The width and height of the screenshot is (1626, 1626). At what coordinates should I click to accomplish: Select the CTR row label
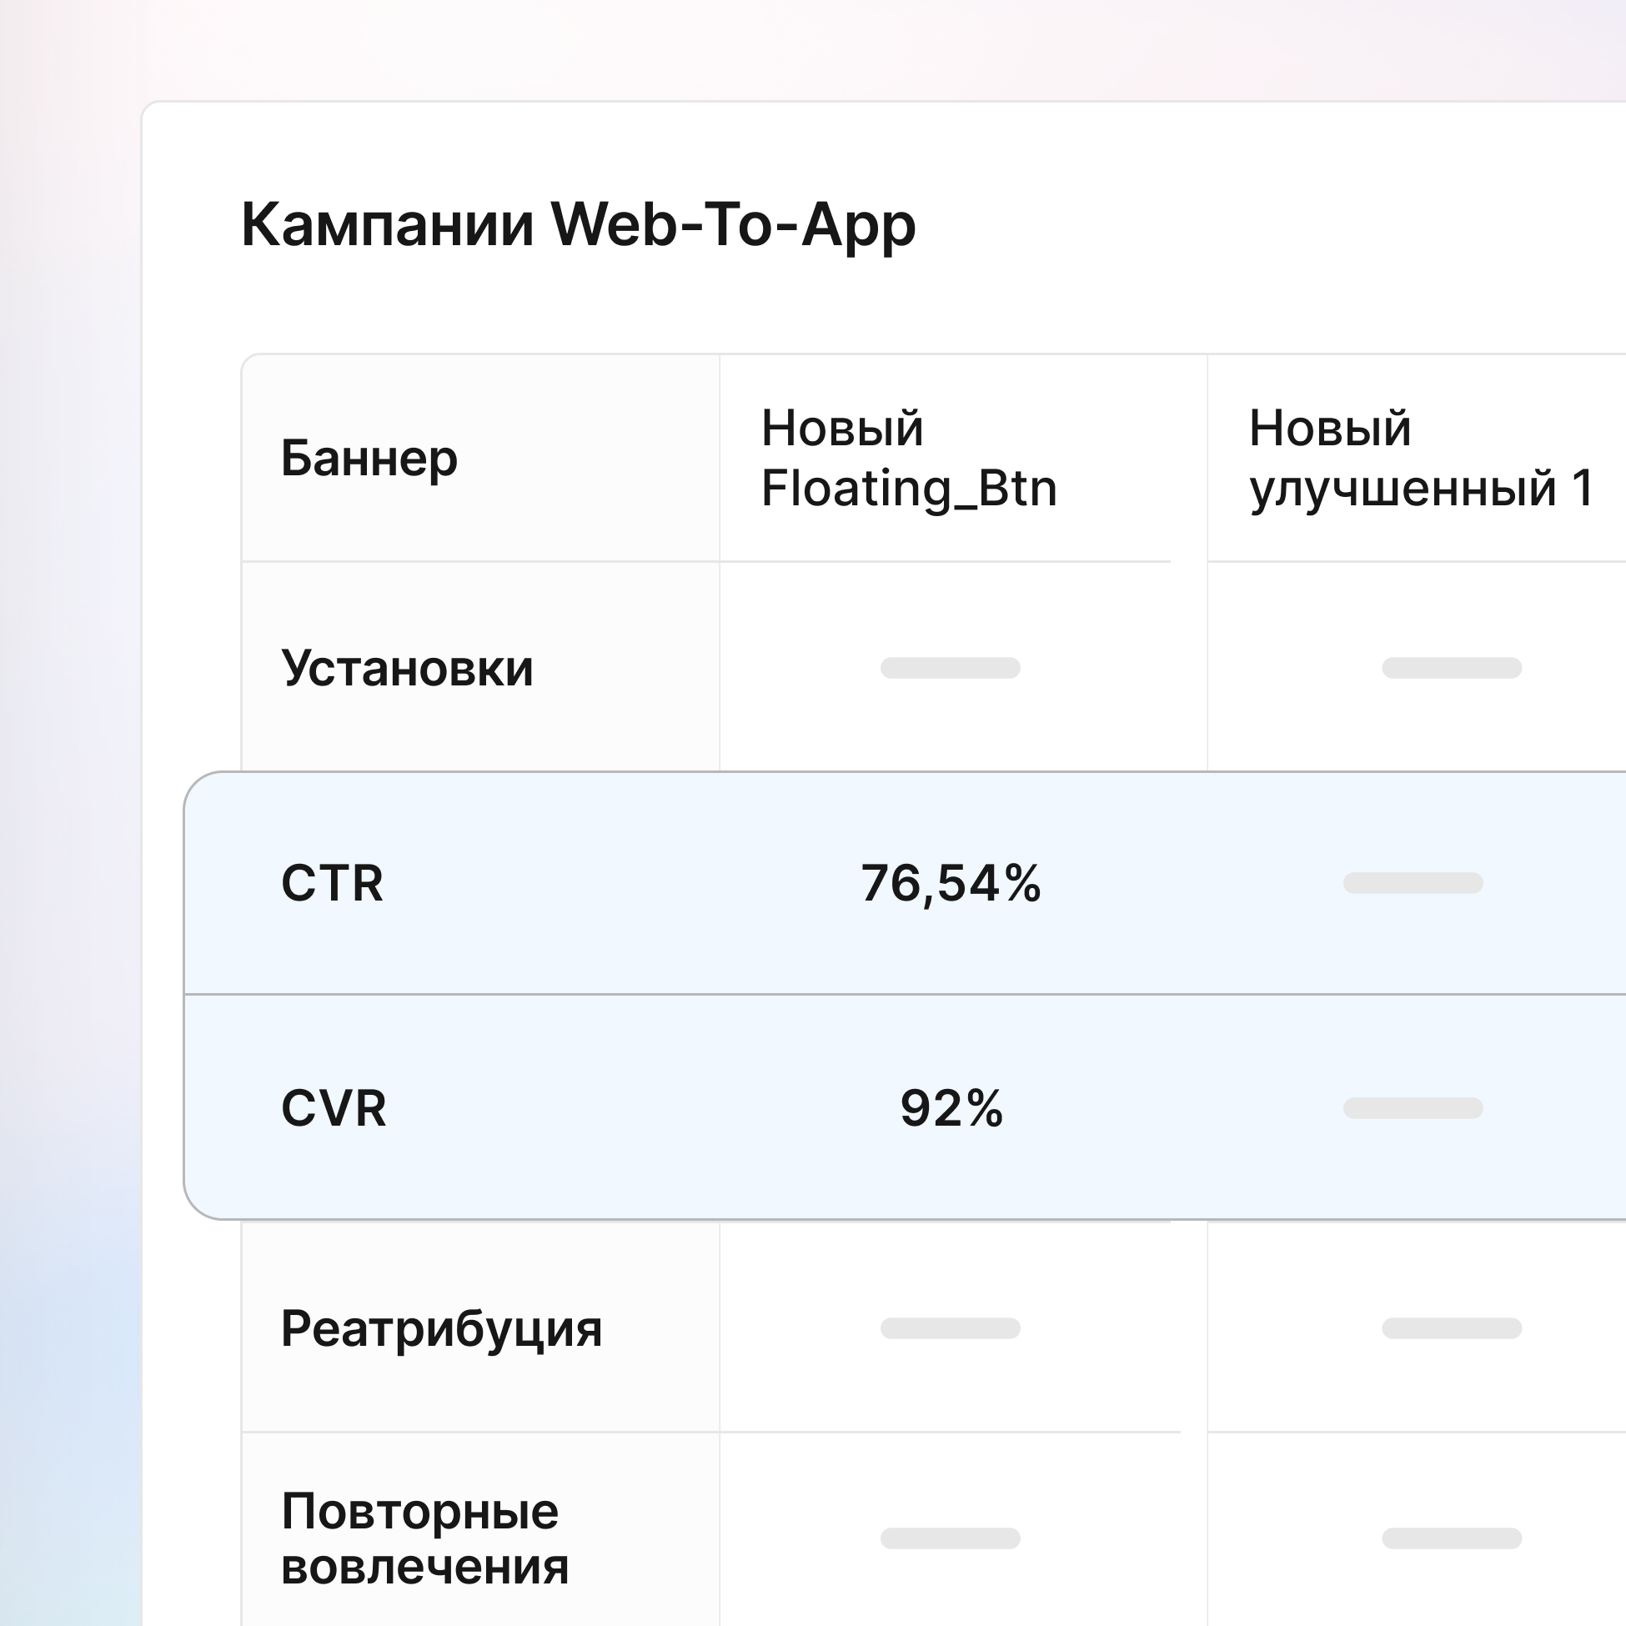pos(332,884)
